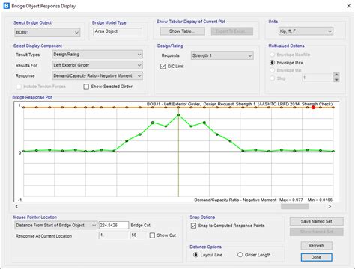Click the Bridge Cut number field 56
The image size is (355, 269).
pyautogui.click(x=138, y=235)
